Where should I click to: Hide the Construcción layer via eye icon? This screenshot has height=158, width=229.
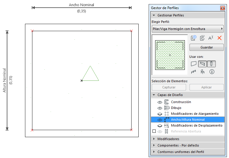point(160,102)
